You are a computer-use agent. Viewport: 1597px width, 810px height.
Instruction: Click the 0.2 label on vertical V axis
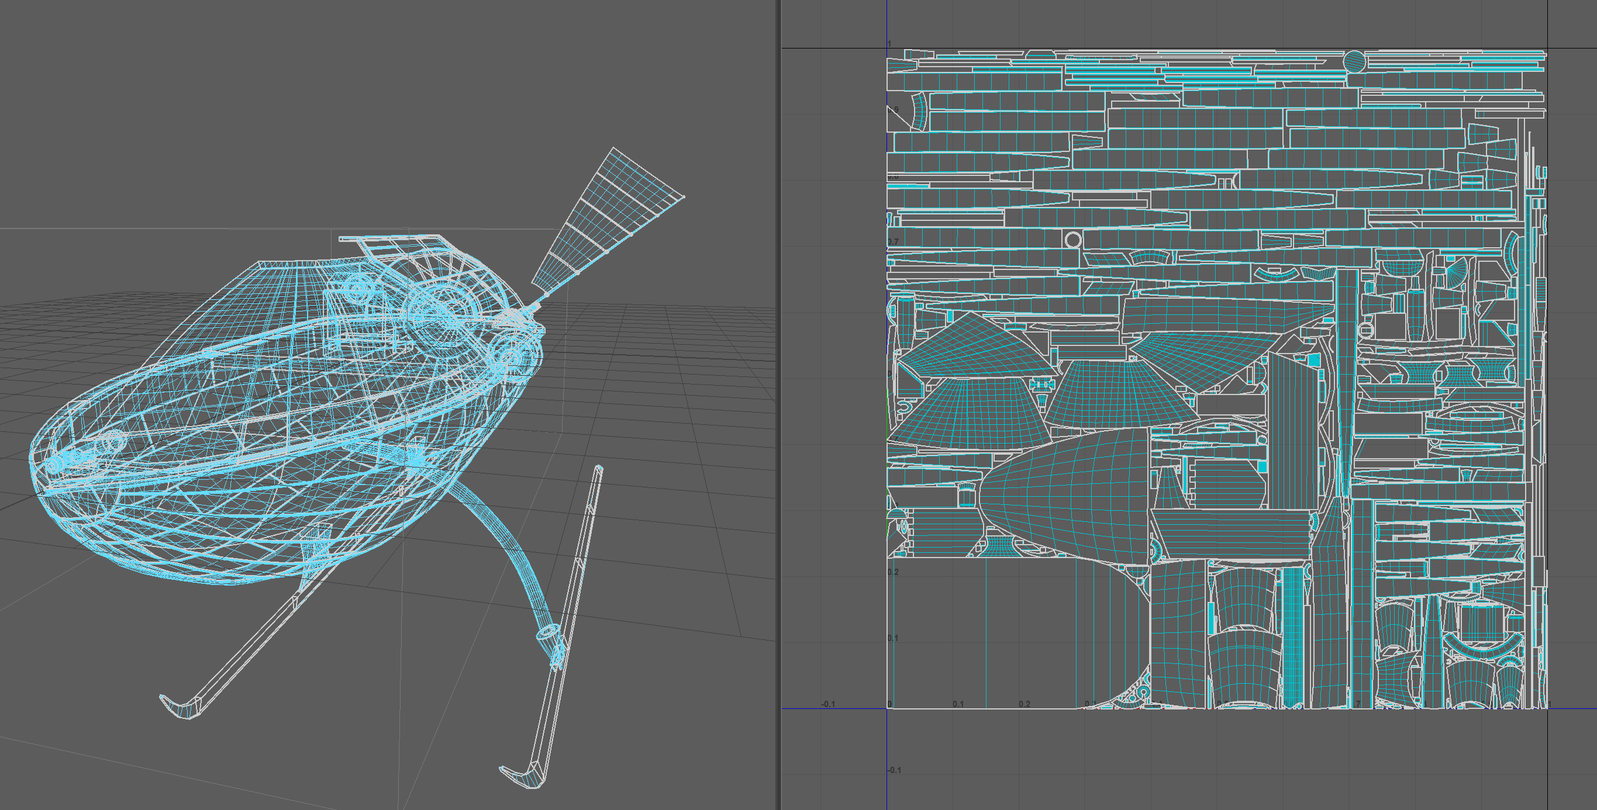click(893, 572)
